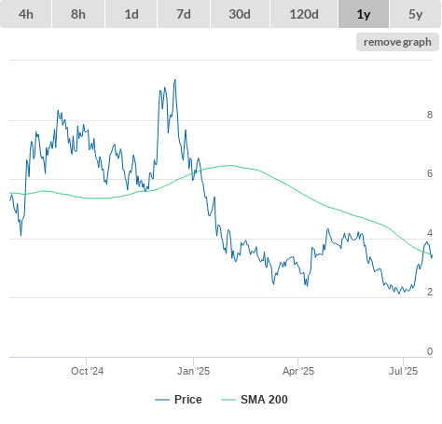The height and width of the screenshot is (424, 442).
Task: Choose the 1d chart period
Action: [x=131, y=14]
